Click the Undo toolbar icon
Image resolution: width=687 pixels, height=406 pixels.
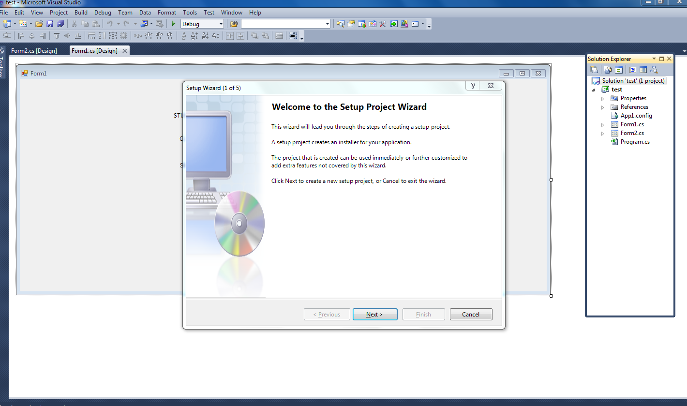click(110, 23)
